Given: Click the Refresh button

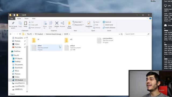Looking at the screenshot, I should pos(122,34).
